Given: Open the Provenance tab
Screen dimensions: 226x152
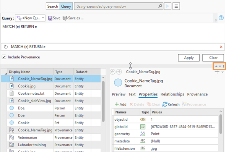Looking at the screenshot, I should [197, 94].
